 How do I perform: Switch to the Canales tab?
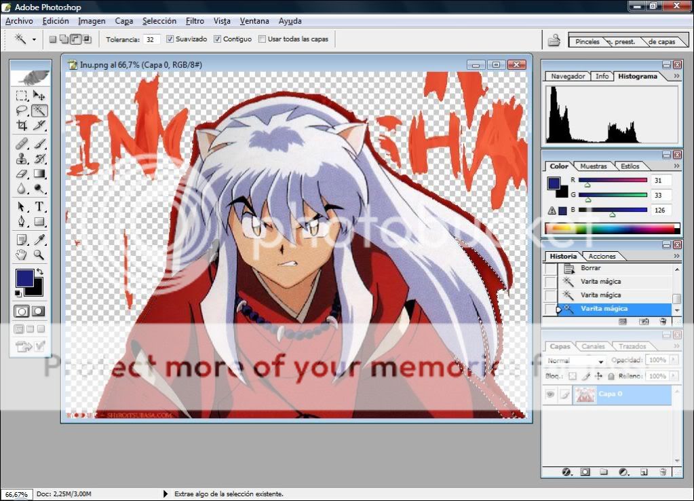coord(594,346)
